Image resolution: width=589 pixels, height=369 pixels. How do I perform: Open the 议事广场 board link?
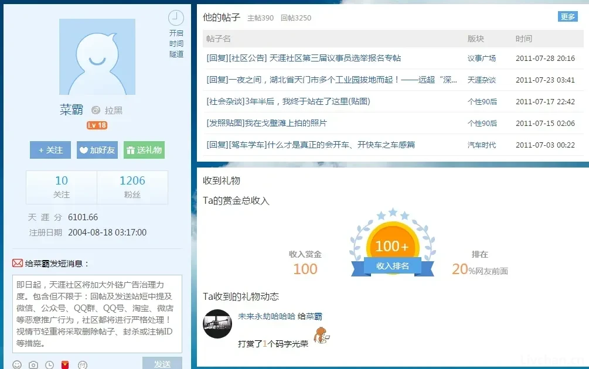pos(481,58)
